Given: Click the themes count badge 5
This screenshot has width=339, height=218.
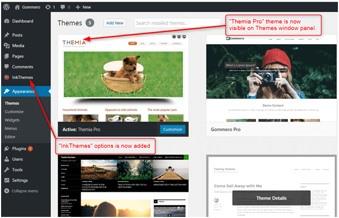Looking at the screenshot, I should tap(90, 23).
